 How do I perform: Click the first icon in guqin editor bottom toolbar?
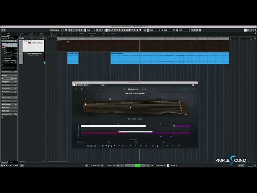tap(88, 146)
